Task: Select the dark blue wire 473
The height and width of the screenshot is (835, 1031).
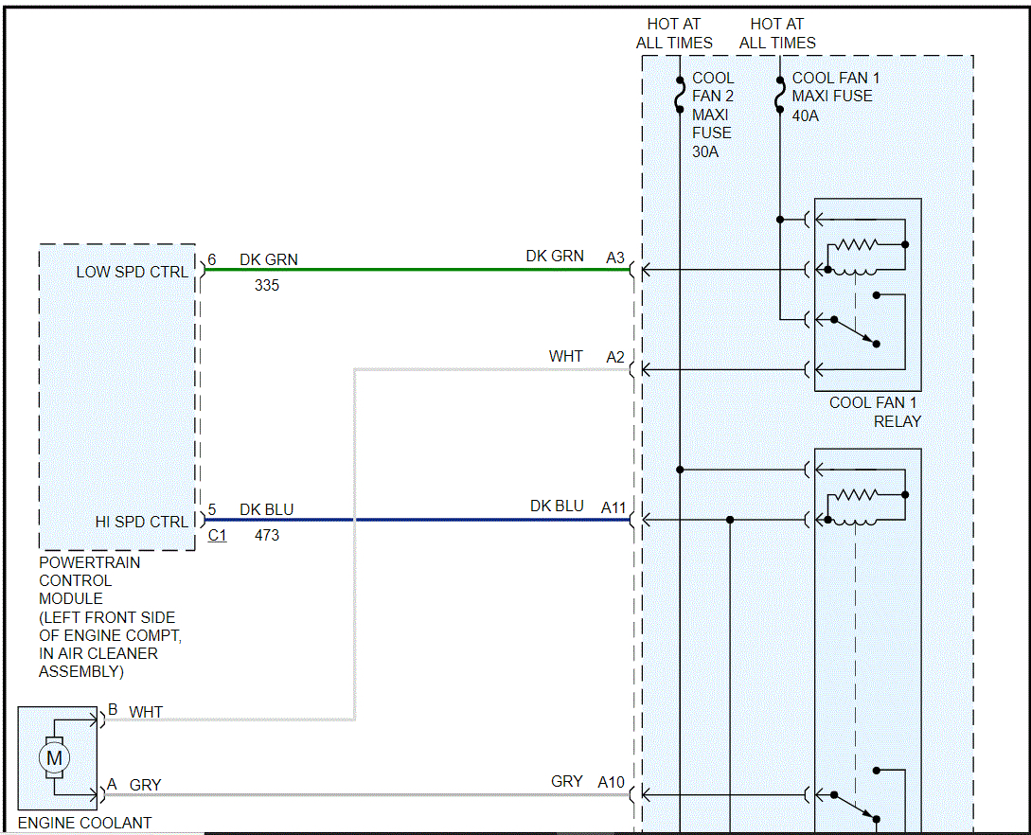Action: click(x=418, y=520)
